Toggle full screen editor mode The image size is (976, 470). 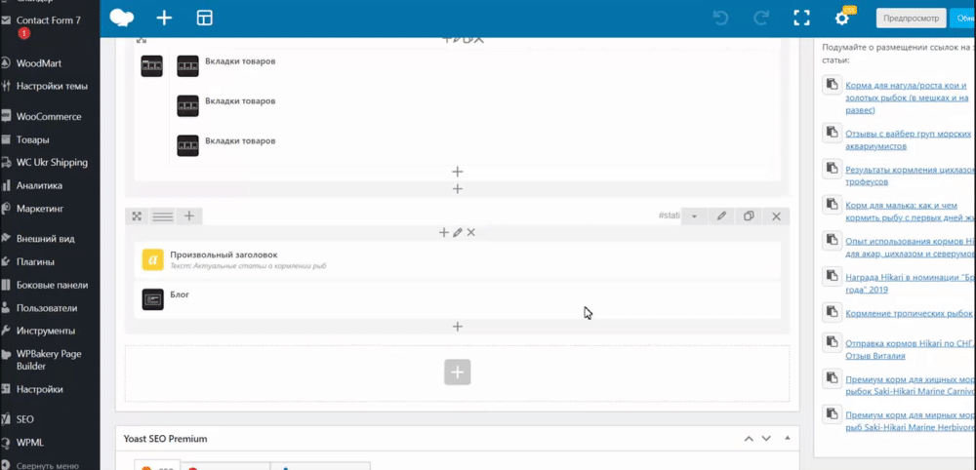(801, 18)
